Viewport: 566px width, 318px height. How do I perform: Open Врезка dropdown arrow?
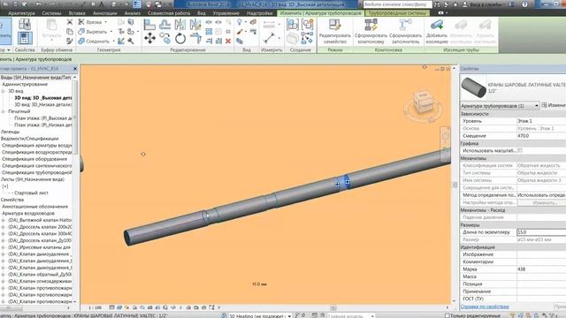[106, 22]
